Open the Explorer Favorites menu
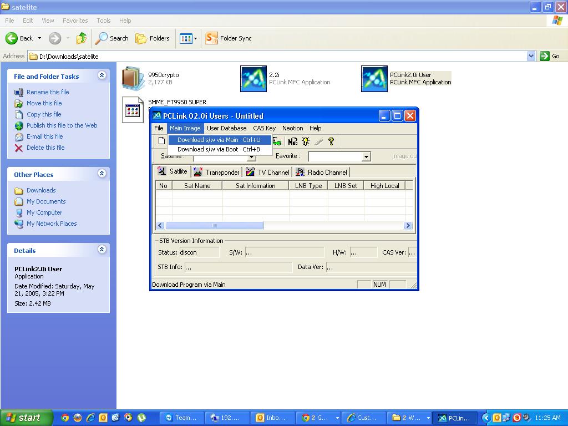Viewport: 568px width, 426px height. point(75,21)
